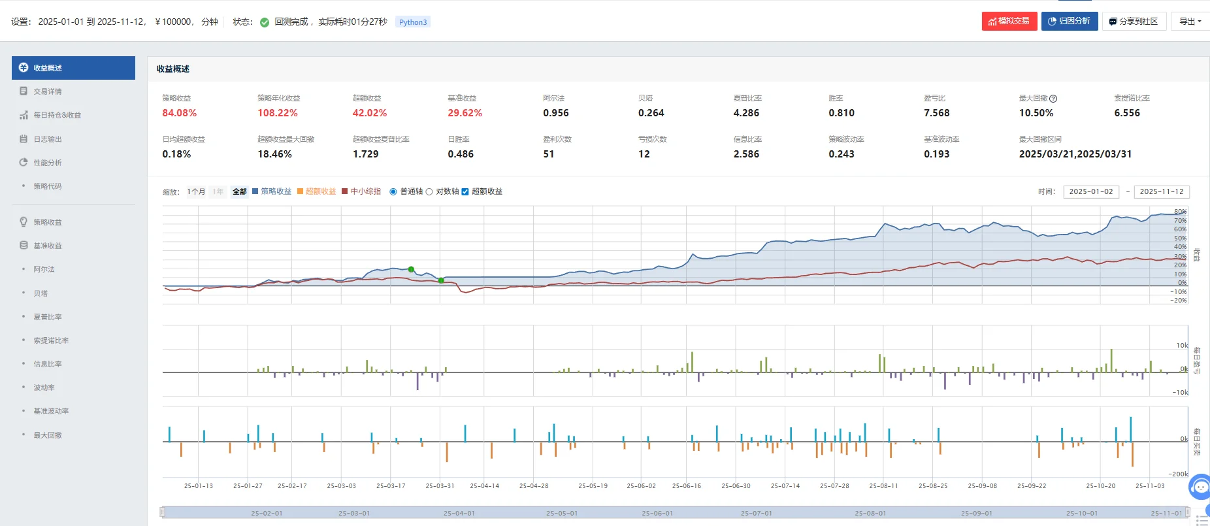Click the left handle of the date navigator

(163, 512)
